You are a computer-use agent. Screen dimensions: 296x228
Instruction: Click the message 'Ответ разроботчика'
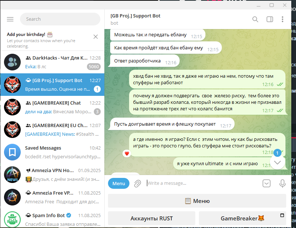[145, 61]
